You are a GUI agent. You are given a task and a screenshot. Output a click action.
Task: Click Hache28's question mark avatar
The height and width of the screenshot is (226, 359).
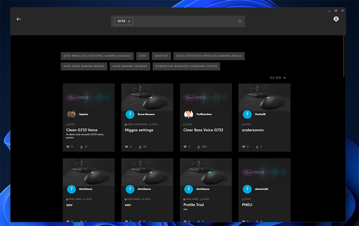tap(247, 114)
